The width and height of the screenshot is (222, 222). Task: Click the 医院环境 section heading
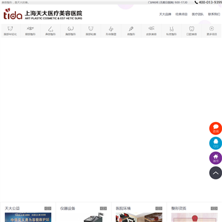pos(123,208)
